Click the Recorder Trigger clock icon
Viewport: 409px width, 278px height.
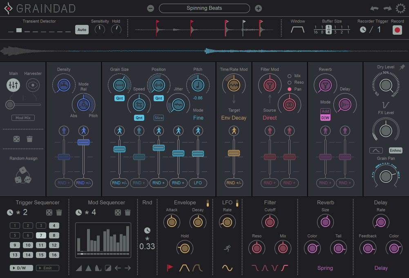tap(363, 30)
